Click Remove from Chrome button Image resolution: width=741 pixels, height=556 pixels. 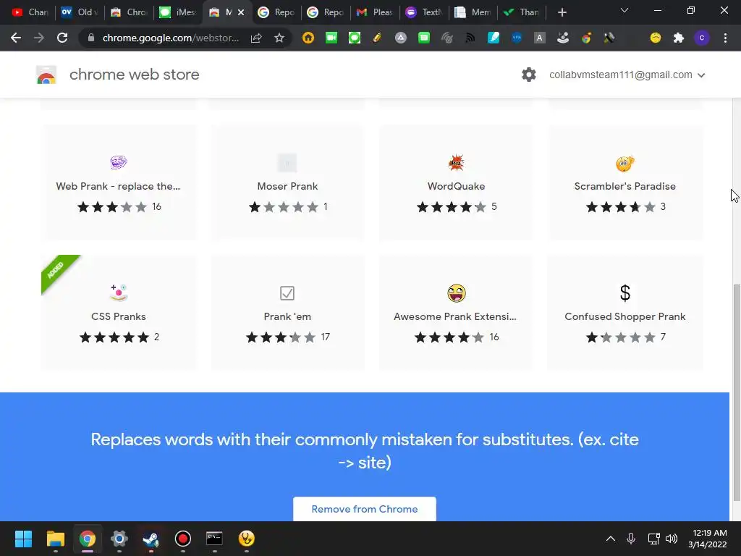[x=365, y=509]
